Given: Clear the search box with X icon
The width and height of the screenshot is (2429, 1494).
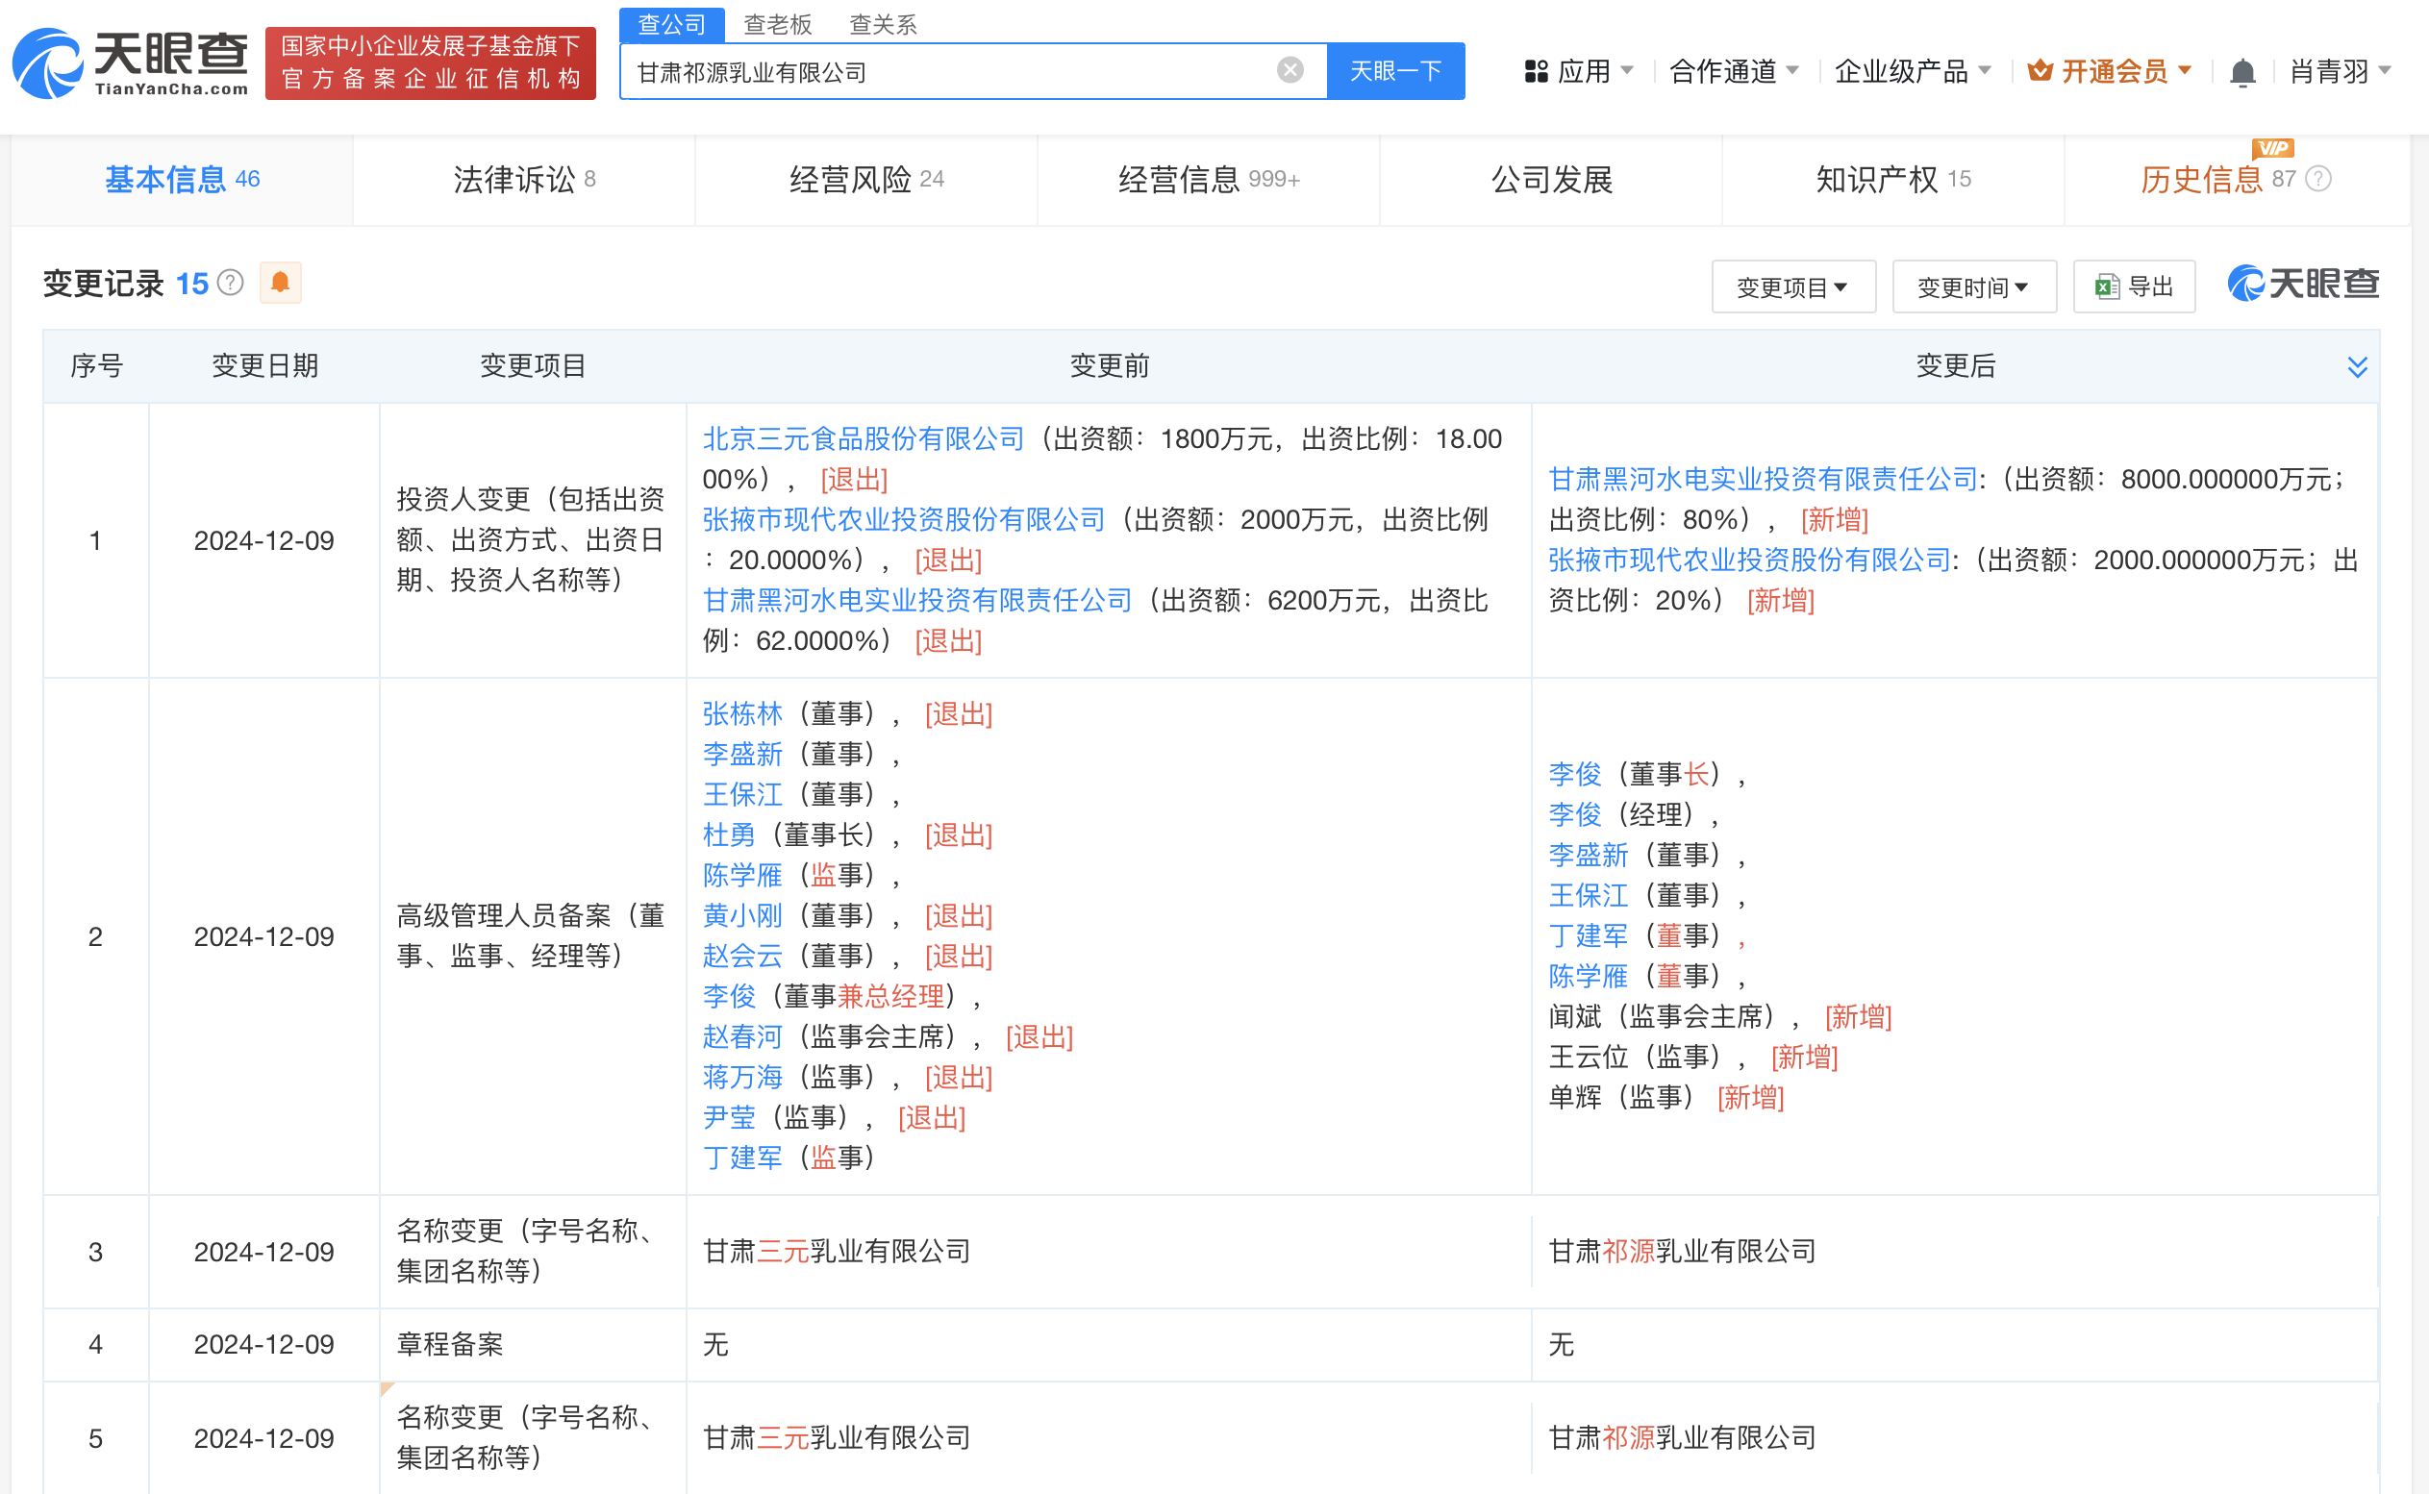Looking at the screenshot, I should [1290, 70].
